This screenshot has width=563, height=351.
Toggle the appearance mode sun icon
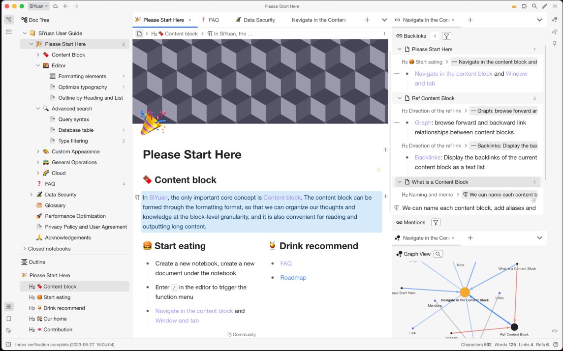[x=555, y=6]
